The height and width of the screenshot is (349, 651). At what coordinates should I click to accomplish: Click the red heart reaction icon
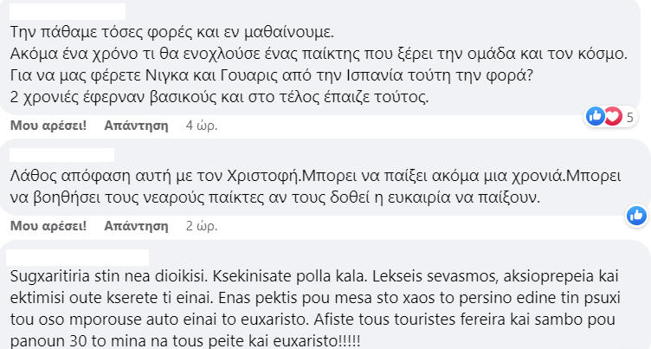coord(613,116)
